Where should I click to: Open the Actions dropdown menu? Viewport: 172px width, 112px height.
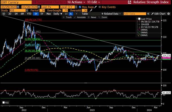pos(76,2)
